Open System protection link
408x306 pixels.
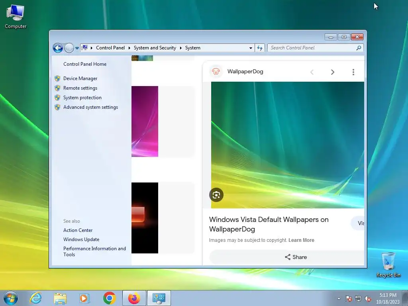point(82,98)
